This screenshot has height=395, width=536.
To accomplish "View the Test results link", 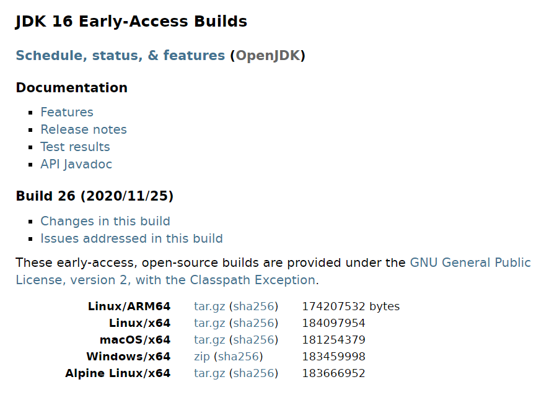I will point(75,147).
